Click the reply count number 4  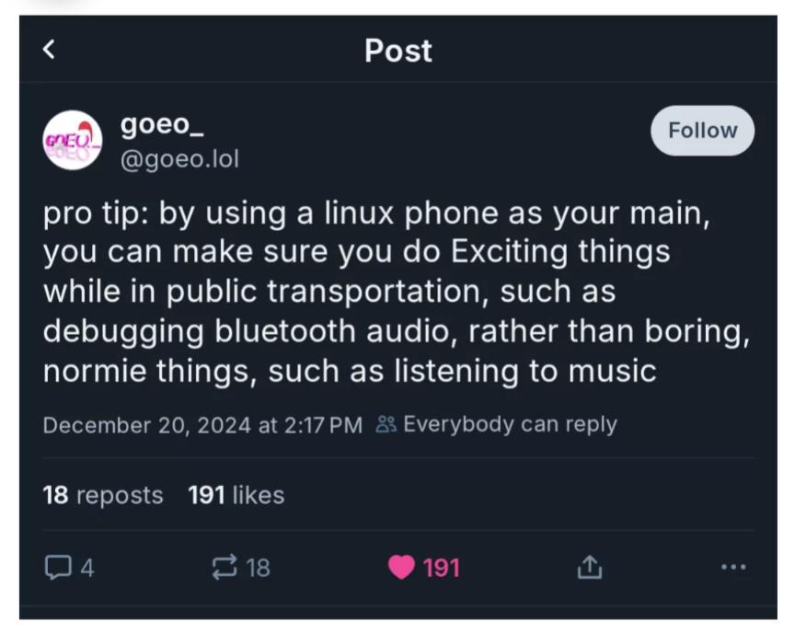[86, 569]
